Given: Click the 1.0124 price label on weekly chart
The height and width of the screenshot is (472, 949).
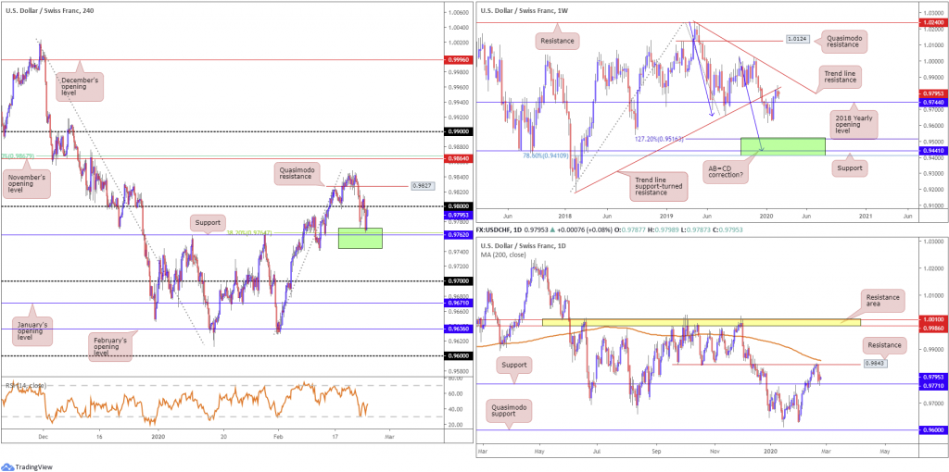Looking at the screenshot, I should (x=796, y=40).
